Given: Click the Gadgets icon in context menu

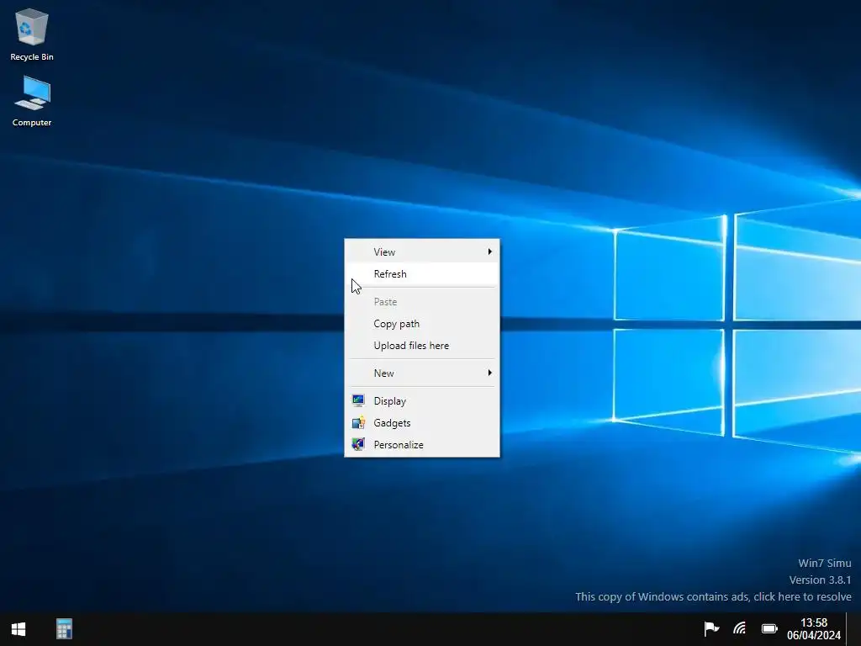Looking at the screenshot, I should point(358,422).
